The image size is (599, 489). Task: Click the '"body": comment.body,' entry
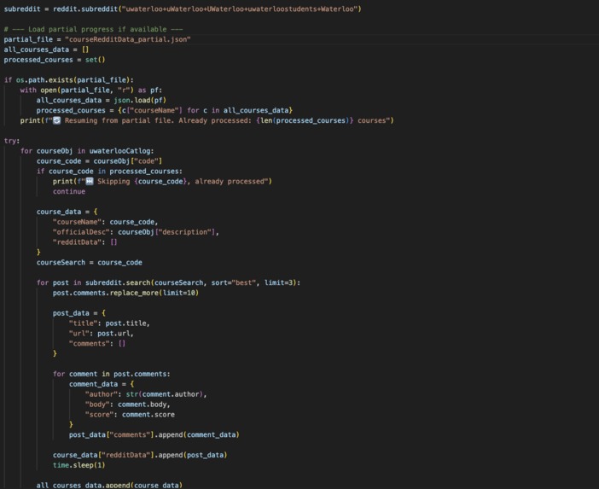click(128, 405)
